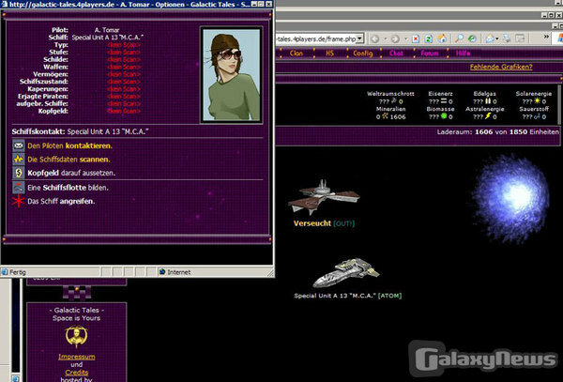Image resolution: width=563 pixels, height=382 pixels.
Task: Open Search via the magnifier icon
Action: pyautogui.click(x=459, y=38)
